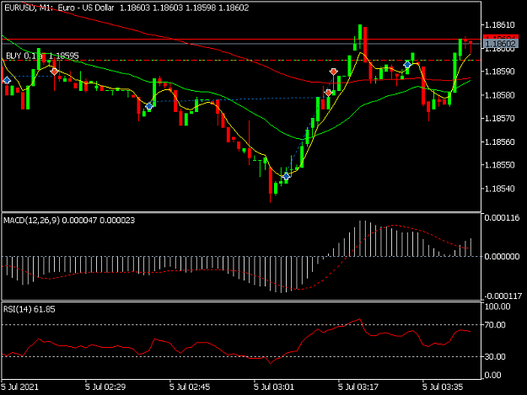Select the solid red horizontal line near 1.18604
Screen dimensions: 527x395
click(x=241, y=40)
